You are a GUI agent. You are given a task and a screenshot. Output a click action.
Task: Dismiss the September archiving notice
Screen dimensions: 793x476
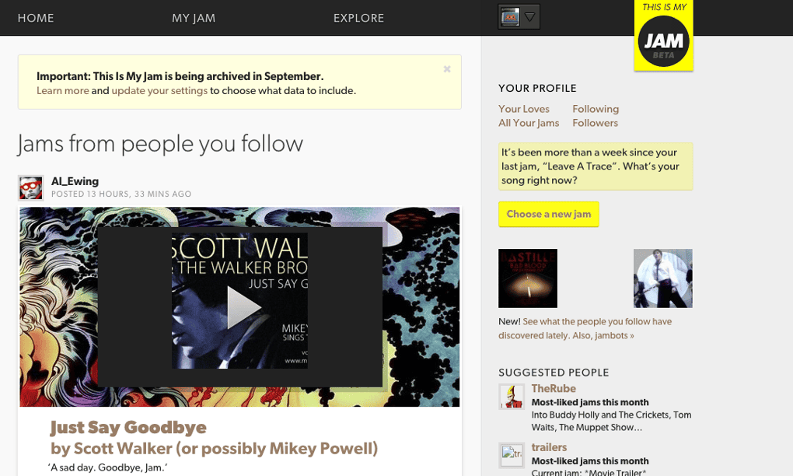pos(447,69)
